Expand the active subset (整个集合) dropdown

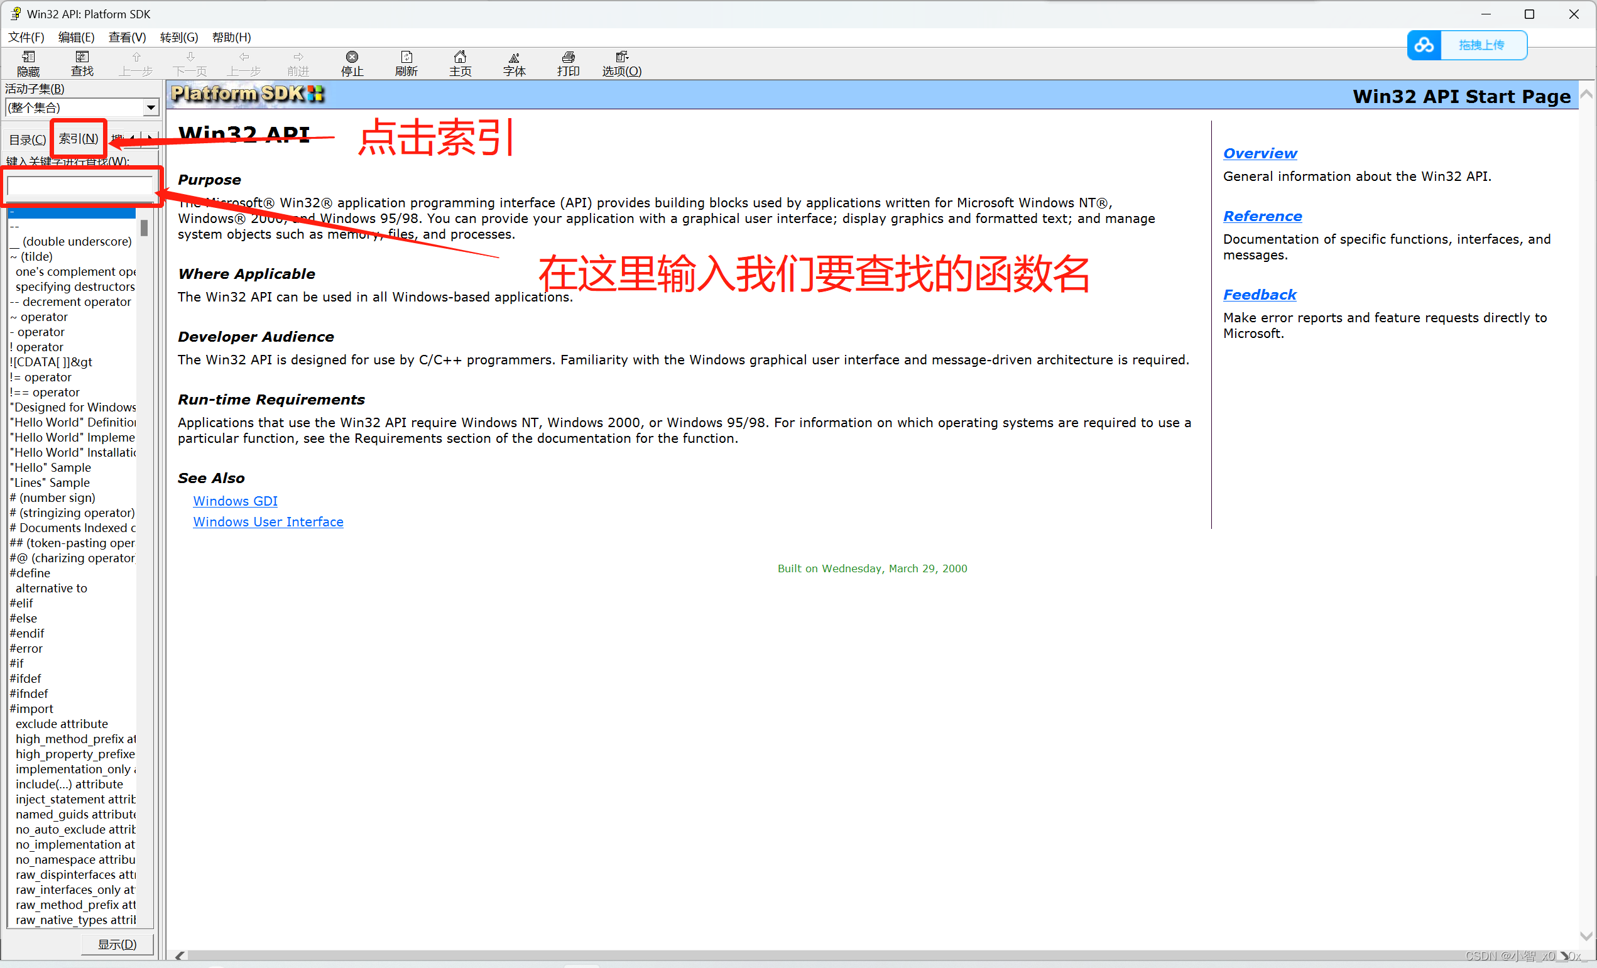point(151,107)
